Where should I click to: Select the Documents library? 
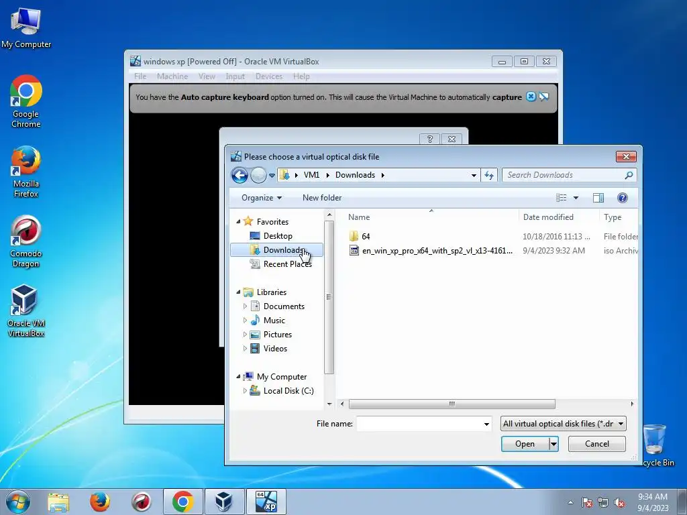[284, 306]
